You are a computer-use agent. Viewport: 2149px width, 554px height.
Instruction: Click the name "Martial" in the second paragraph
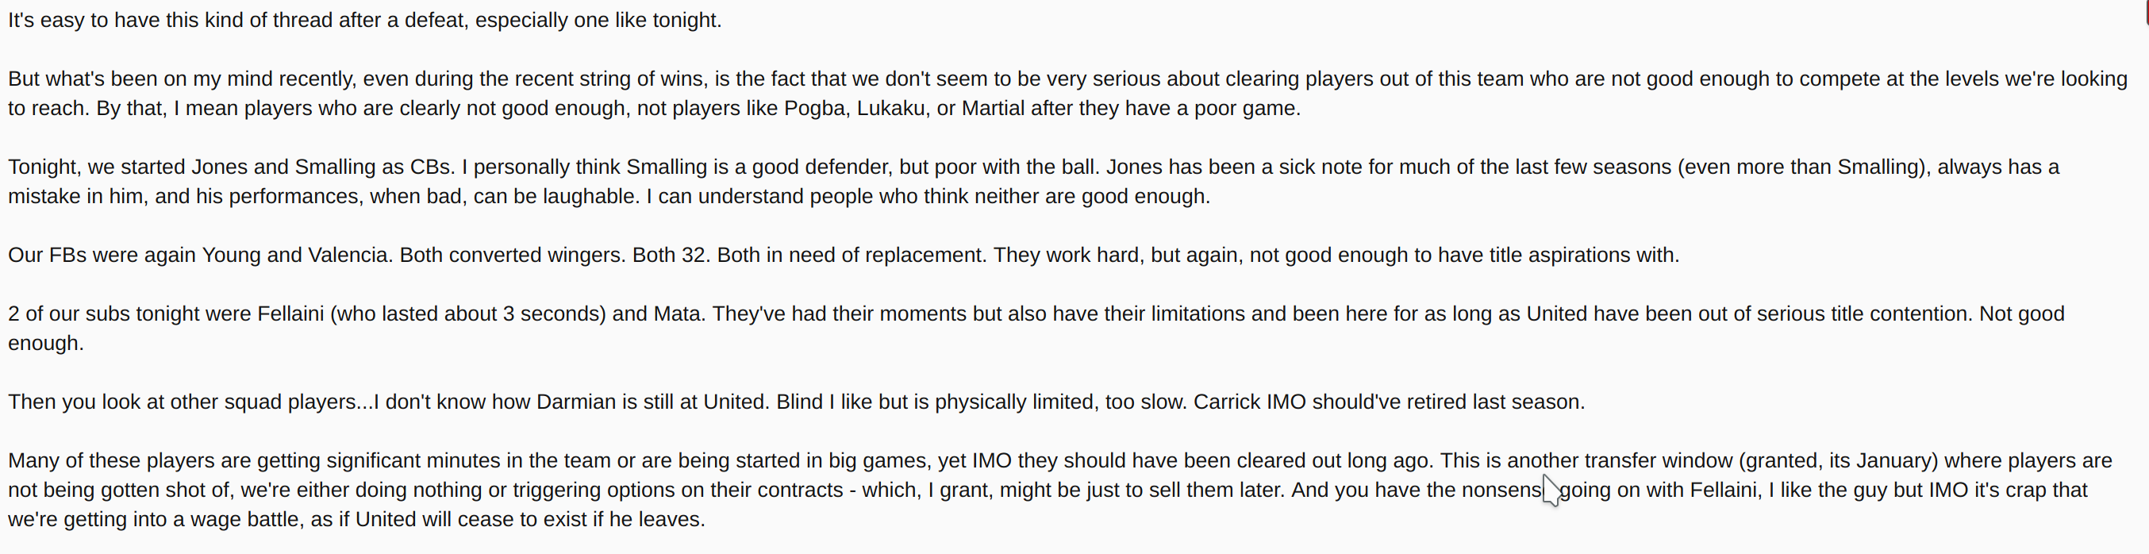993,109
